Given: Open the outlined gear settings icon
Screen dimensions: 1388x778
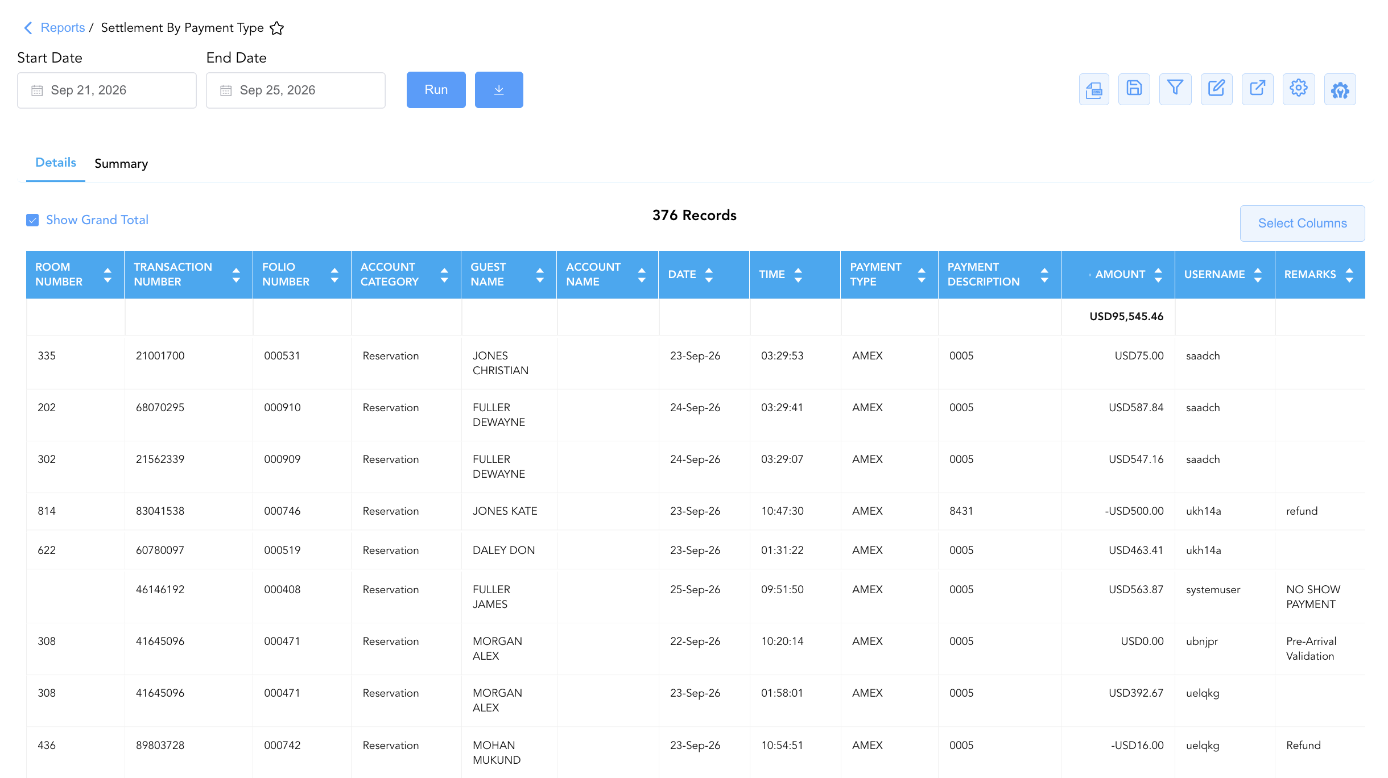Looking at the screenshot, I should (1299, 89).
